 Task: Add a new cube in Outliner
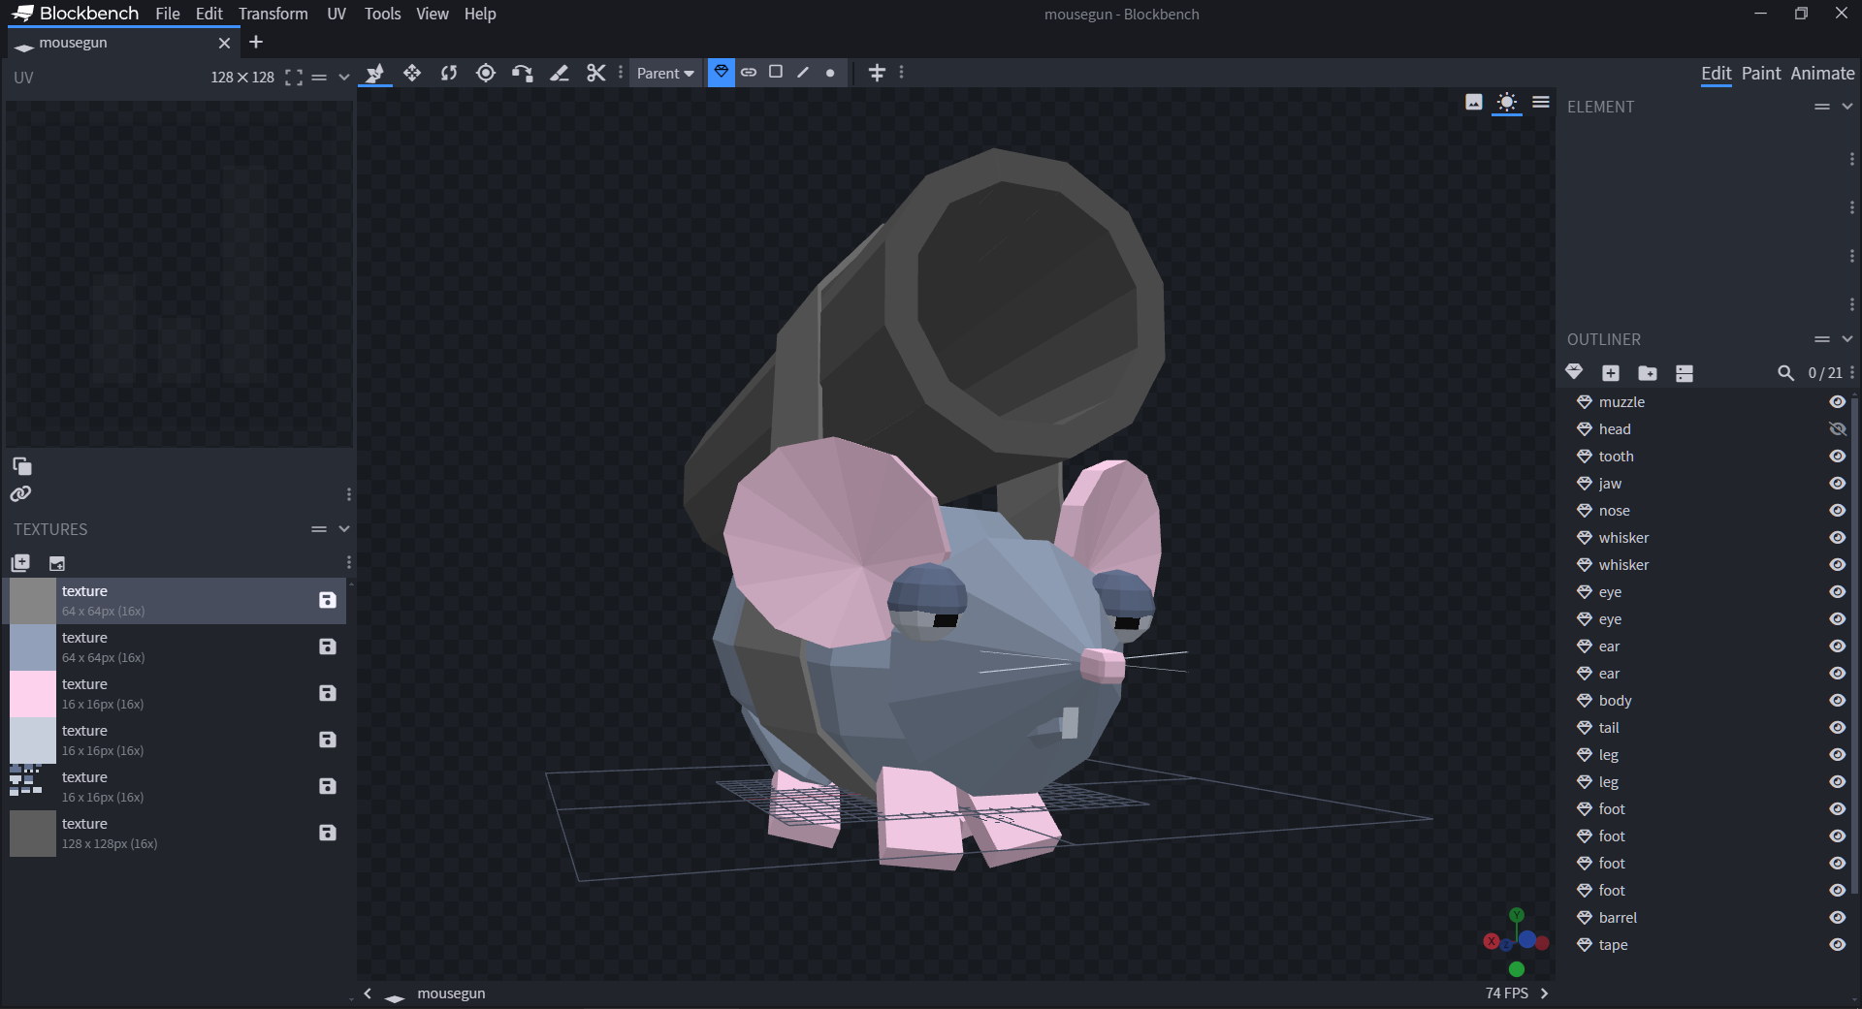tap(1611, 373)
